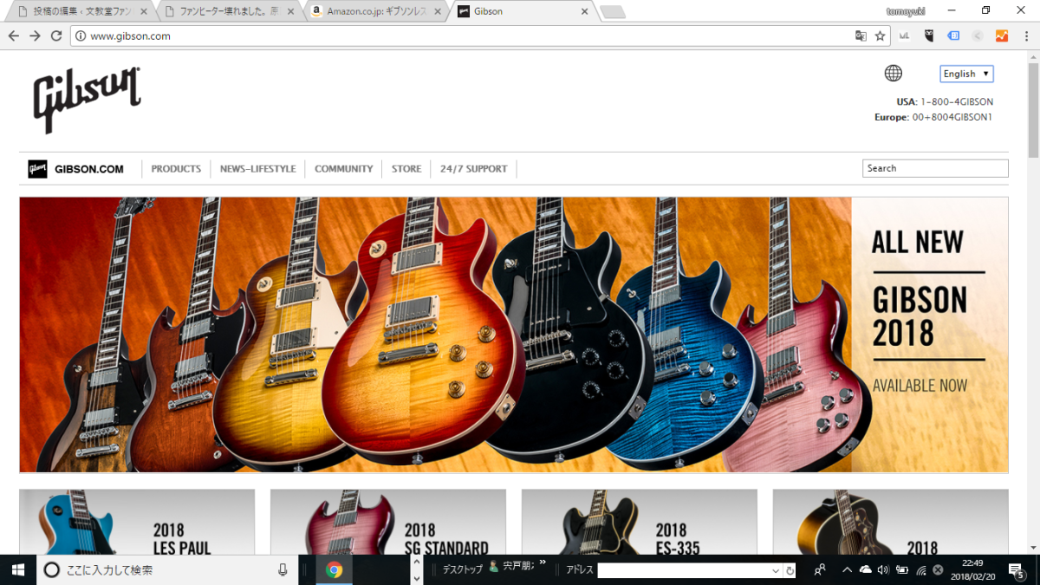The height and width of the screenshot is (585, 1040).
Task: Click the volume speaker tray icon
Action: click(883, 569)
